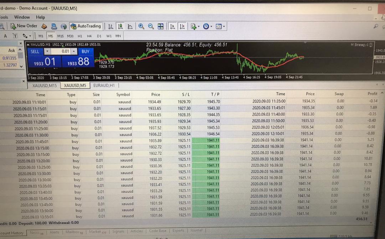Click the 0.01 volume input field
The height and width of the screenshot is (239, 385).
[x=61, y=51]
